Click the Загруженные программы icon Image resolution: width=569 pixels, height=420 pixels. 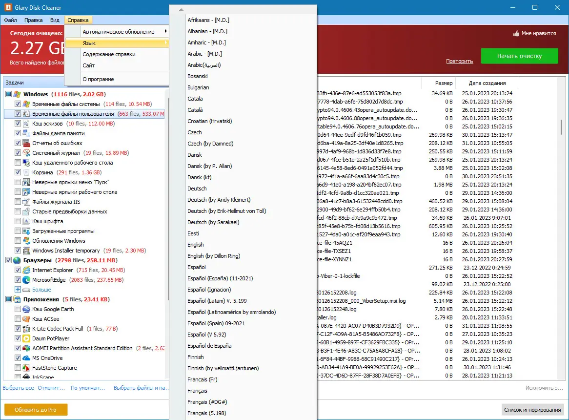[x=26, y=231]
